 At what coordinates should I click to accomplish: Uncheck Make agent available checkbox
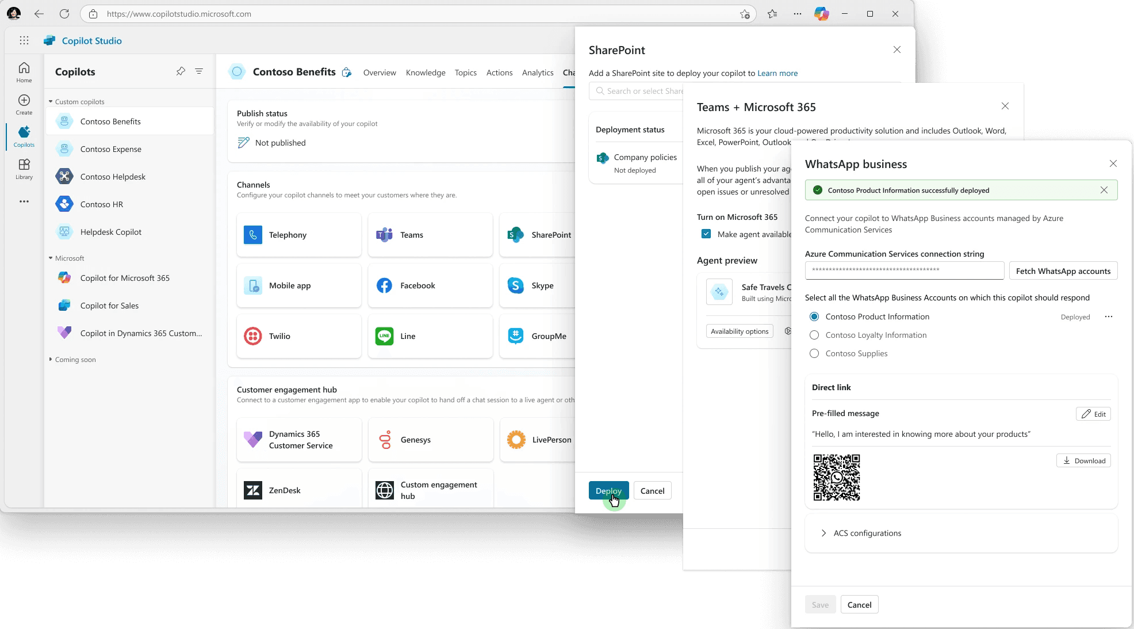point(706,234)
